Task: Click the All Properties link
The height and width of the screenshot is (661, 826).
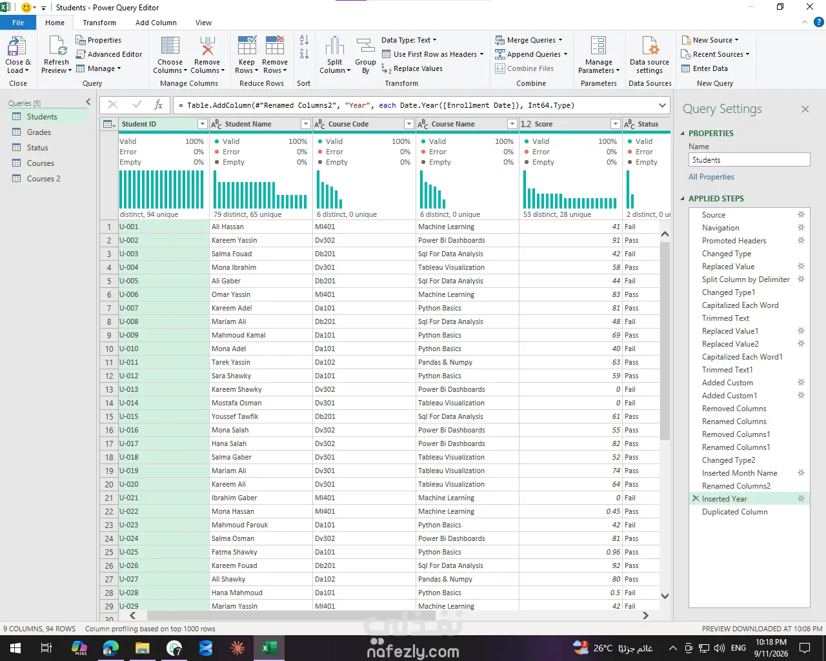Action: point(711,177)
